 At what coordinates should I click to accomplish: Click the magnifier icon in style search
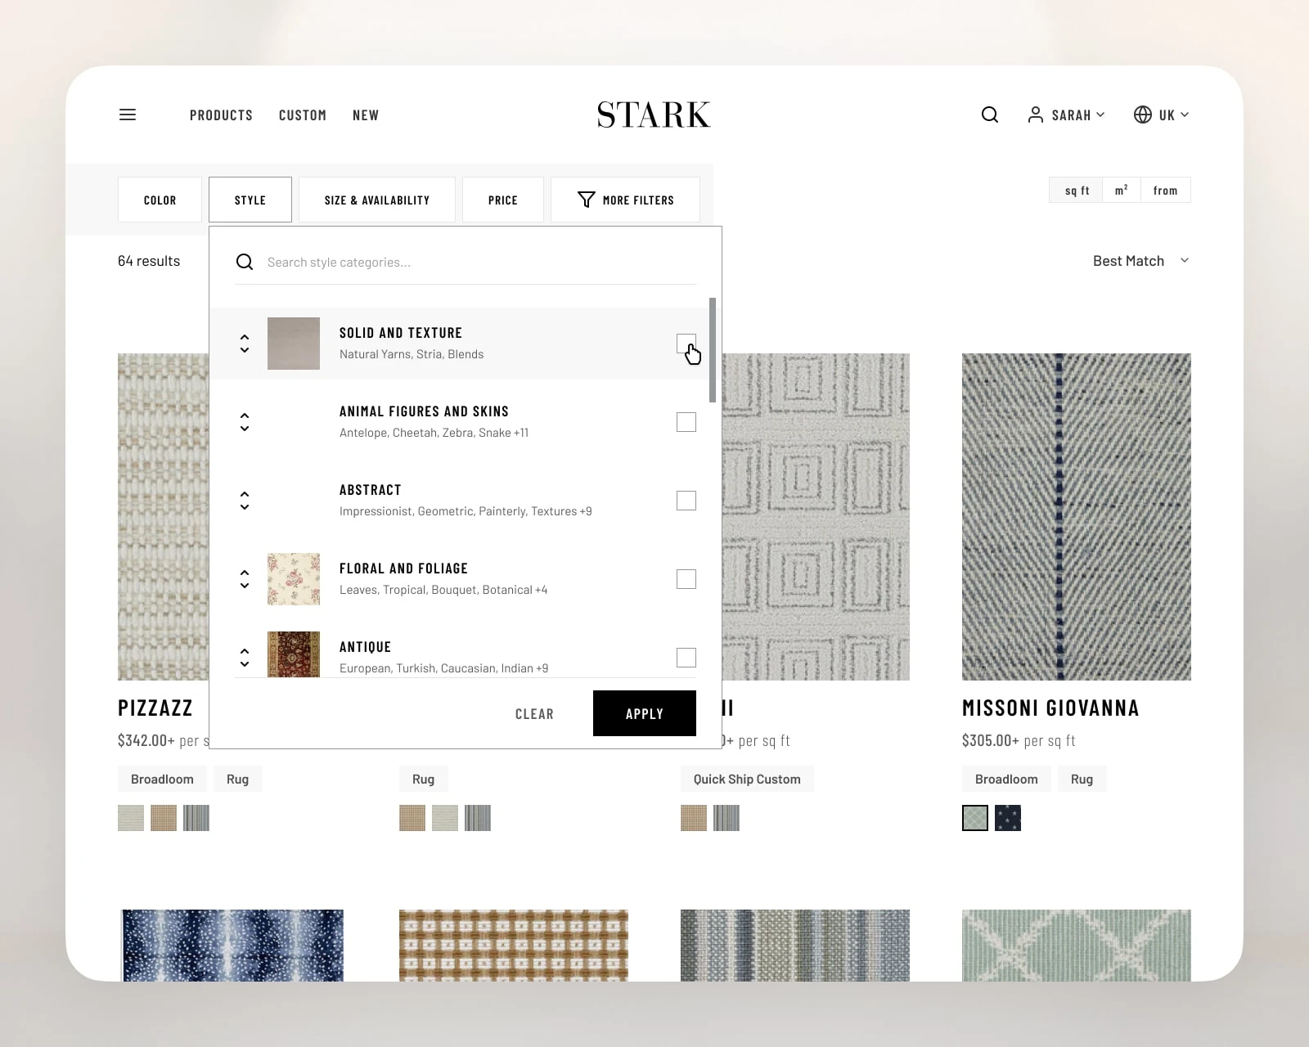(x=245, y=262)
